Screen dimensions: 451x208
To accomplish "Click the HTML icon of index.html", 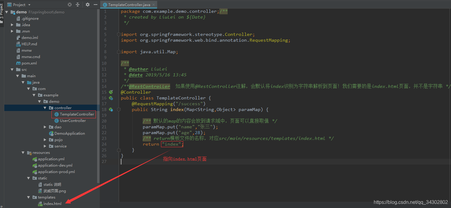I will pyautogui.click(x=40, y=204).
